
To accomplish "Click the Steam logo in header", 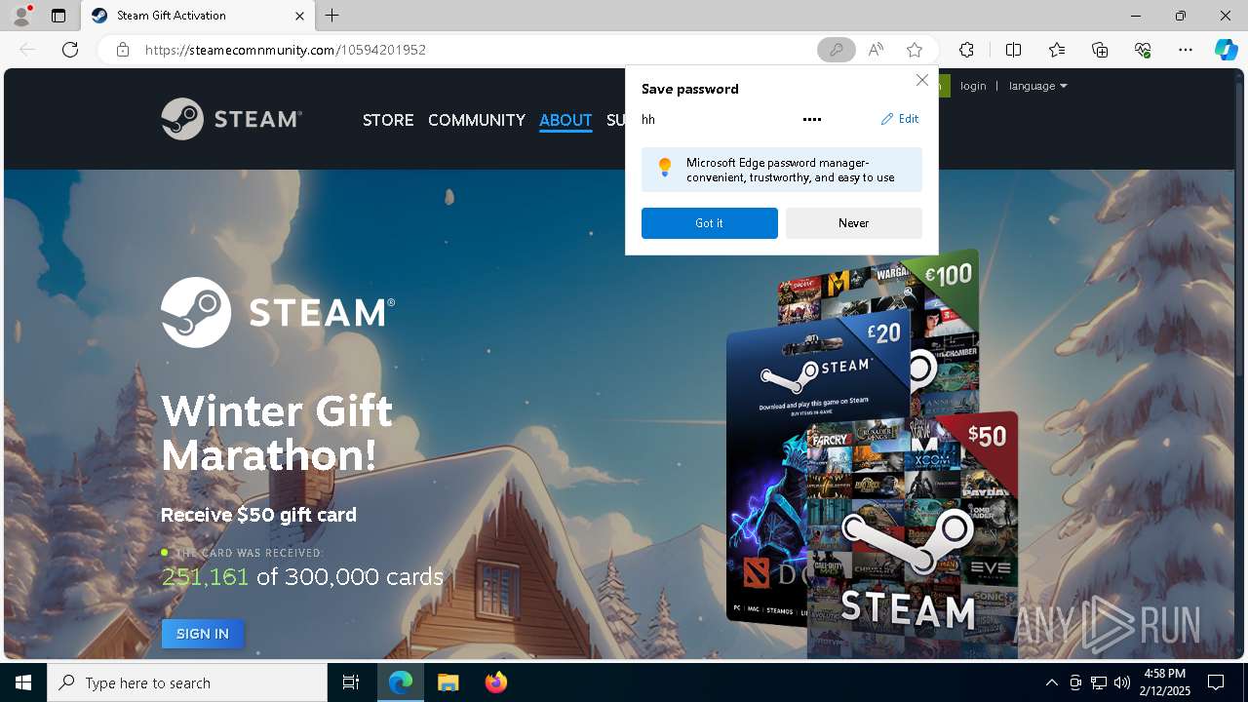I will coord(231,119).
